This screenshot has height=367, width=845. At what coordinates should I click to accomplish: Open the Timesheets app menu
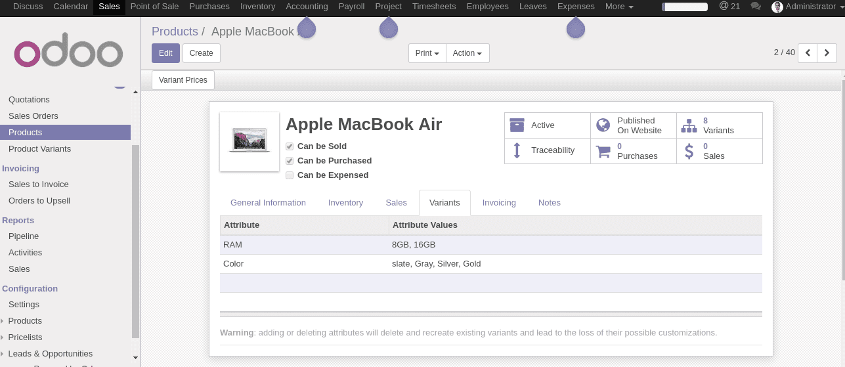point(434,7)
